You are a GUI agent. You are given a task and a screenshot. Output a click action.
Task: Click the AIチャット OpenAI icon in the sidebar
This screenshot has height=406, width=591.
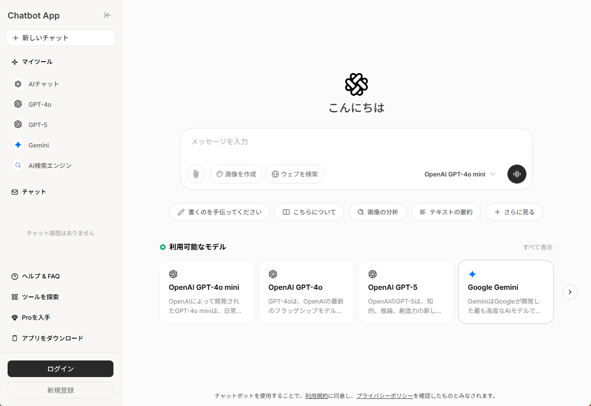[18, 84]
